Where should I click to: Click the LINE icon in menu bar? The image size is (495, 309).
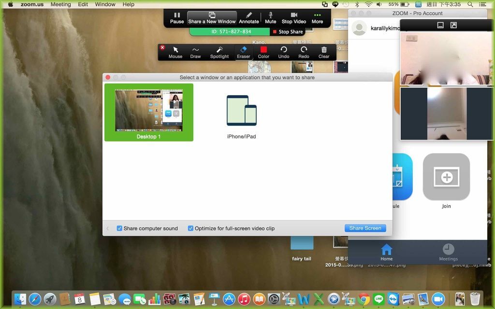coord(335,4)
